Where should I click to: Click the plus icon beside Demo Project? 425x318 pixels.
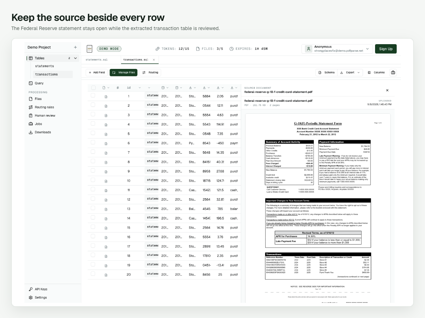click(x=75, y=47)
